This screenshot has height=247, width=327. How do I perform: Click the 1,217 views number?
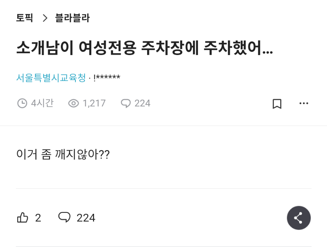[94, 104]
